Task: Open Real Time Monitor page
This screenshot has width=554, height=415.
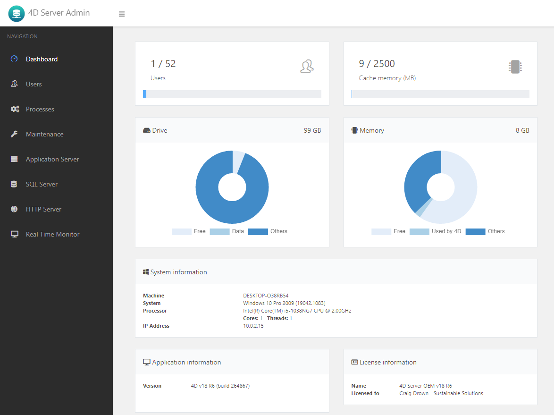Action: coord(52,234)
